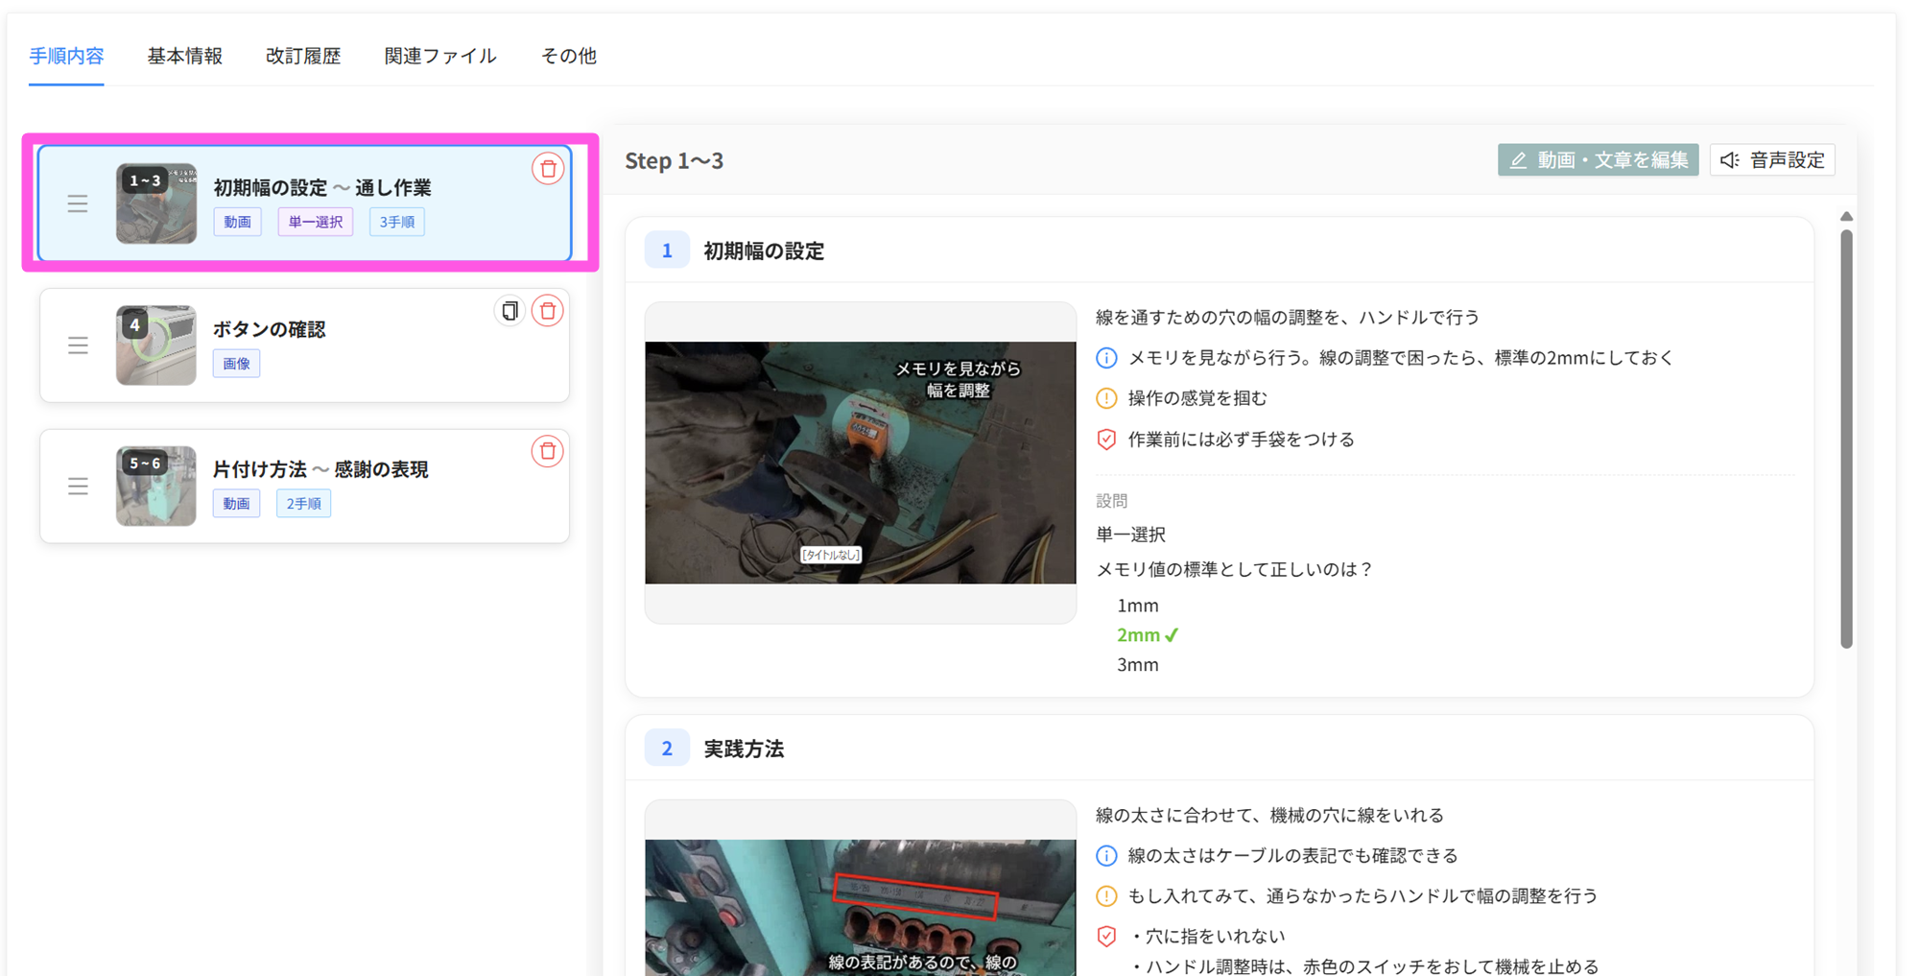Open the 改訂履歴 tab
1919x976 pixels.
coord(303,56)
